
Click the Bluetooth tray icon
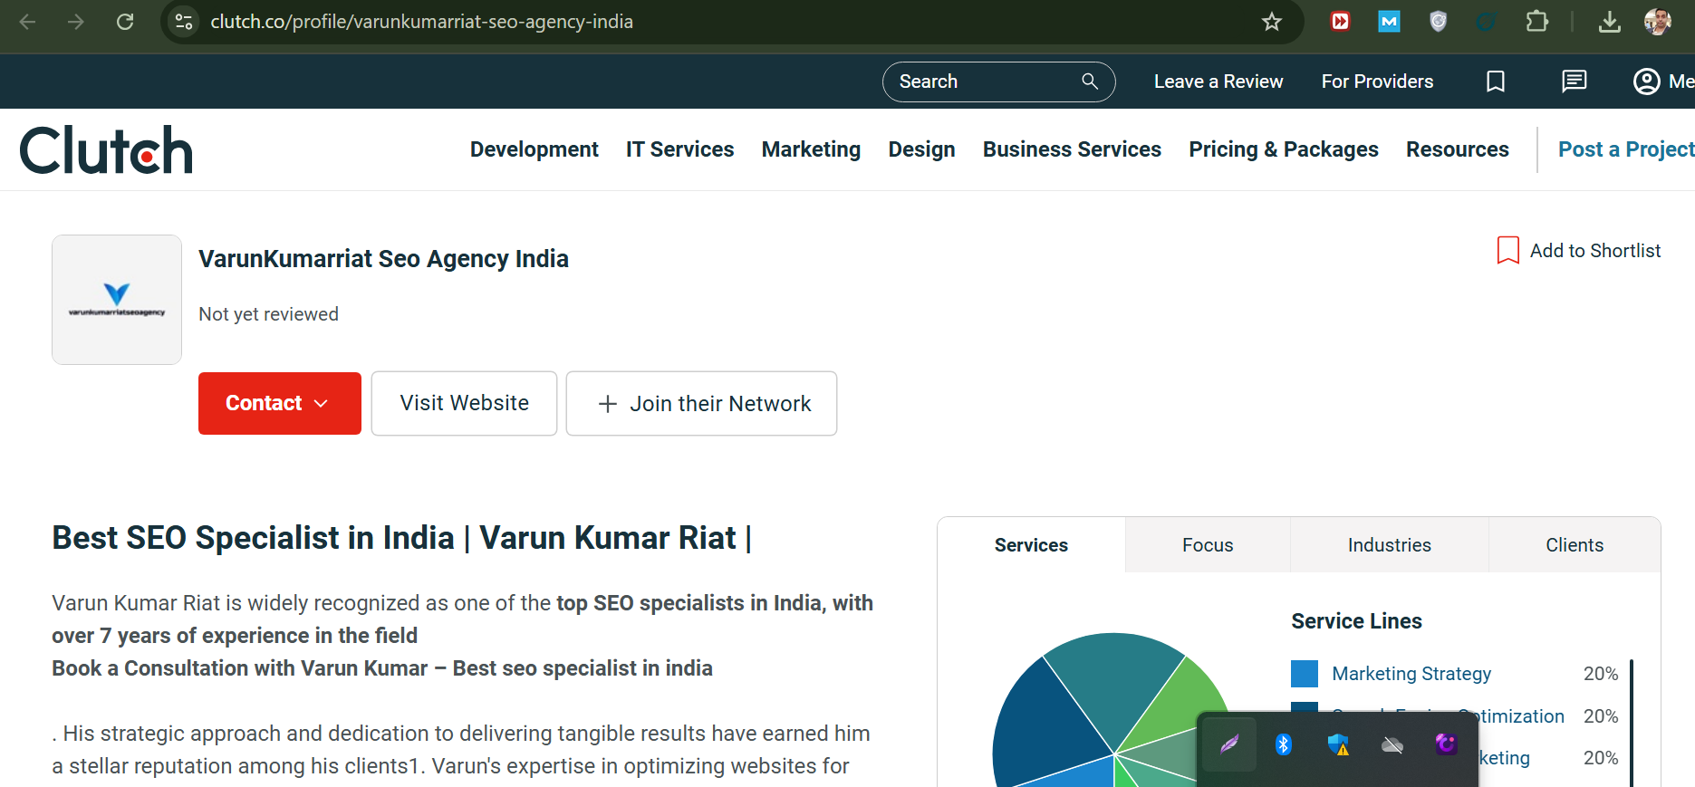click(1283, 744)
